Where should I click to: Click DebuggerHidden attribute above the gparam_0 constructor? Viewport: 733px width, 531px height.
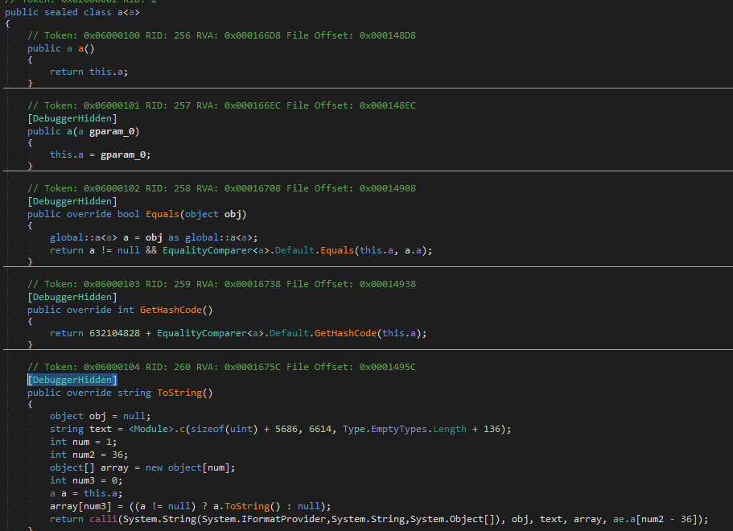point(72,119)
